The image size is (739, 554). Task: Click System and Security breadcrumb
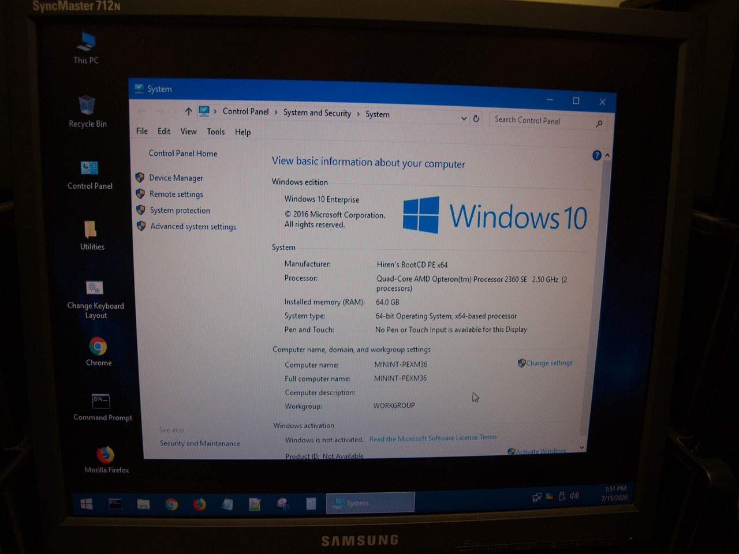click(317, 113)
